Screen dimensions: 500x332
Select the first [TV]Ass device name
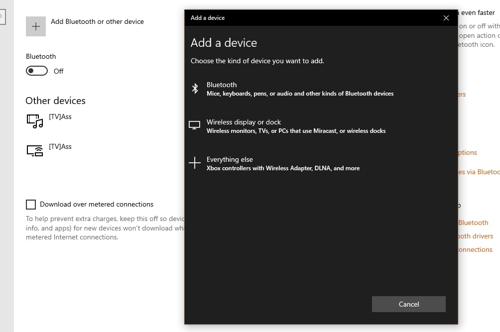click(60, 116)
